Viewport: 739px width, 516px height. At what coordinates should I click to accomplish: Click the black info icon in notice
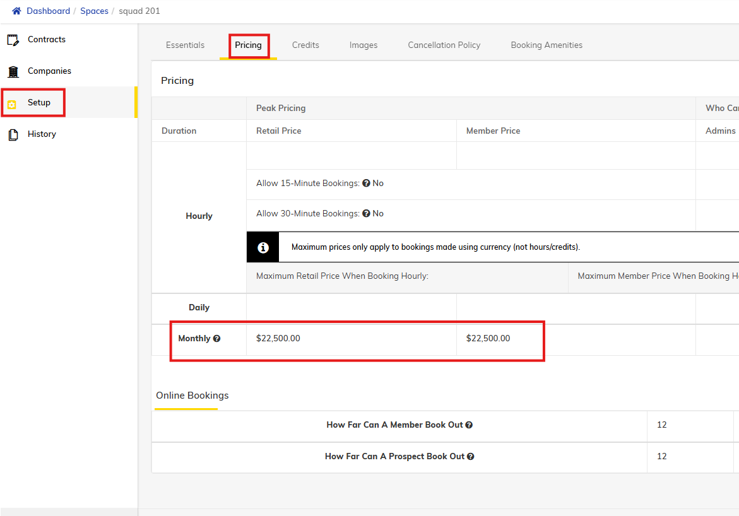pos(263,247)
